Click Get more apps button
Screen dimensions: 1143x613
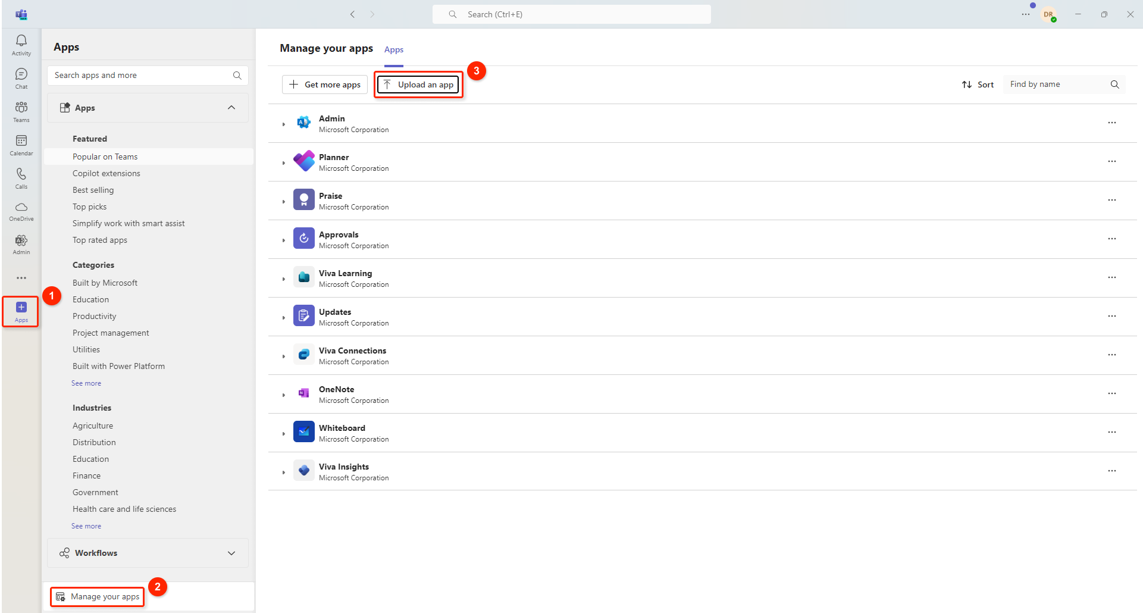pyautogui.click(x=325, y=85)
